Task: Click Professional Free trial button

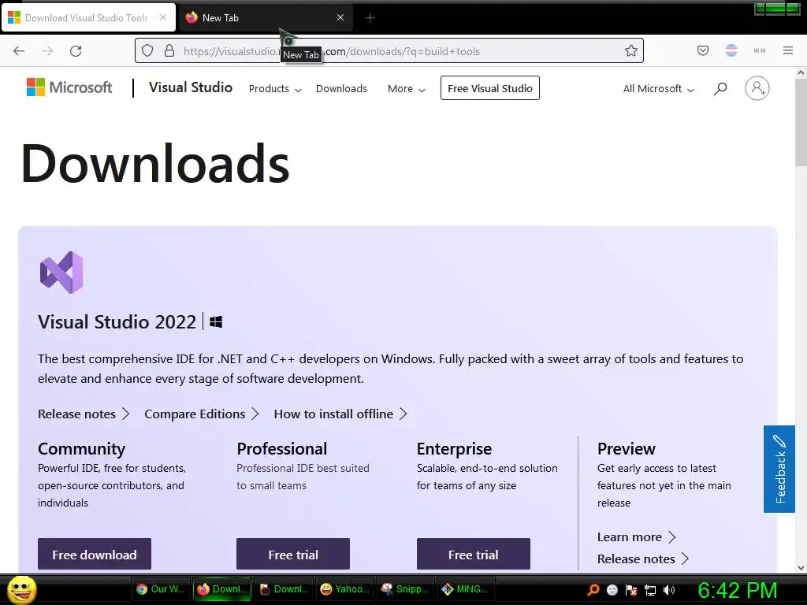Action: point(293,554)
